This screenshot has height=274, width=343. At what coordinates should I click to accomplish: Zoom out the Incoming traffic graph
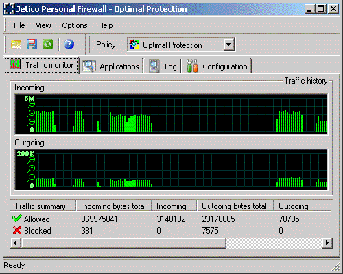(x=32, y=122)
